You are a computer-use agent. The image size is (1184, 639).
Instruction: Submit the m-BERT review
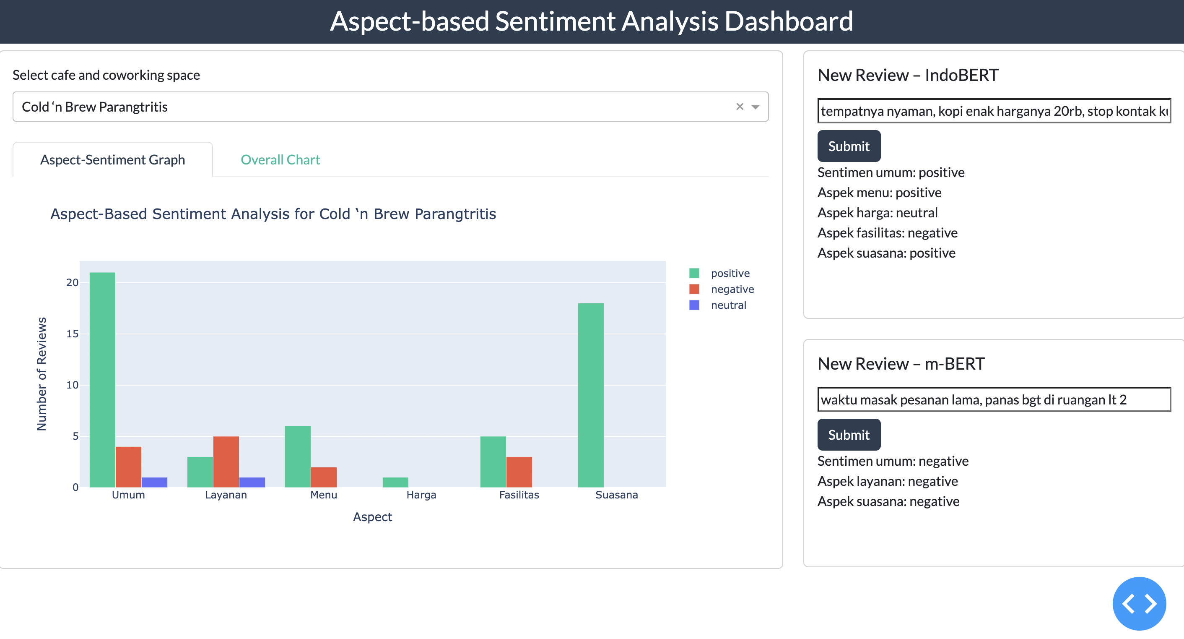tap(849, 434)
